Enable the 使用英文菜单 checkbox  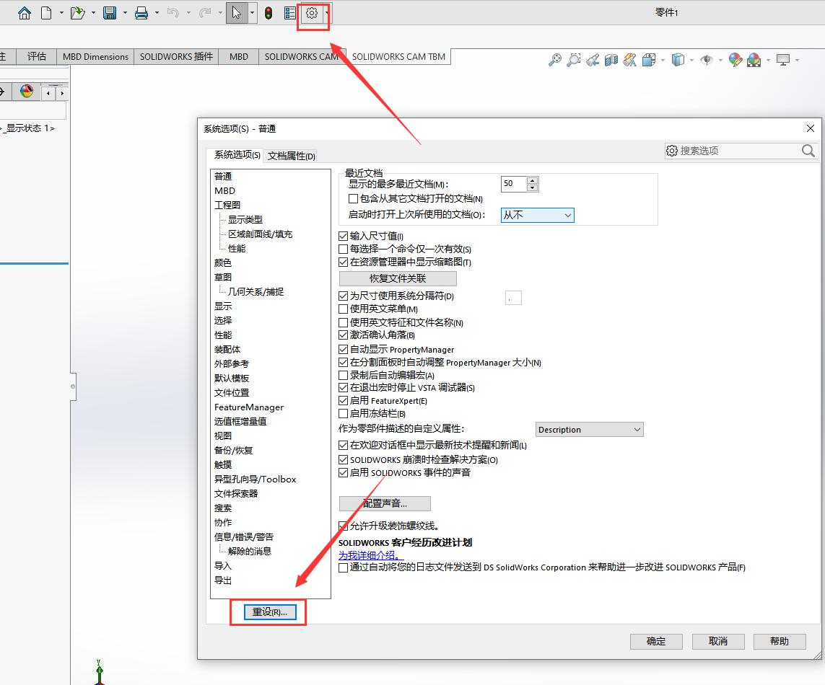point(344,309)
